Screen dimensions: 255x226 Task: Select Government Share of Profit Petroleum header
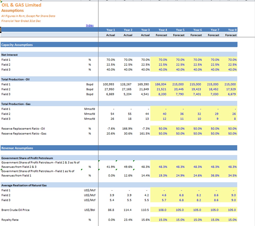27,158
